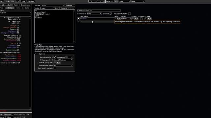Create New socket group
The image size is (211, 118).
[x=56, y=8]
